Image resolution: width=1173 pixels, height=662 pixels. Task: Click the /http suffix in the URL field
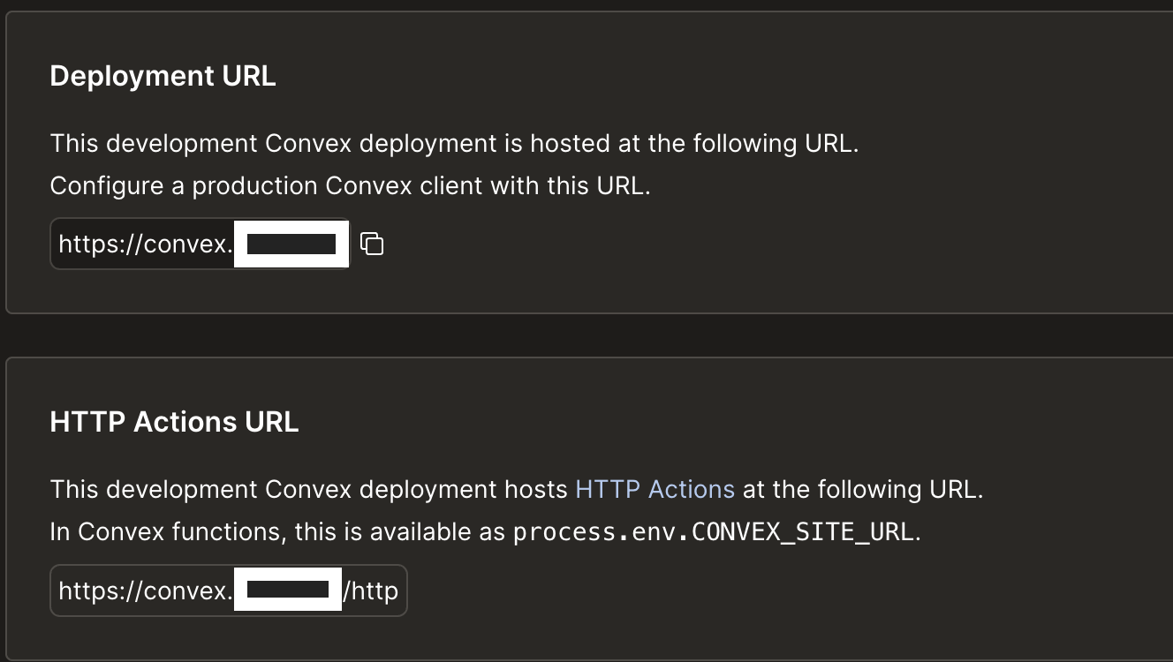point(370,591)
